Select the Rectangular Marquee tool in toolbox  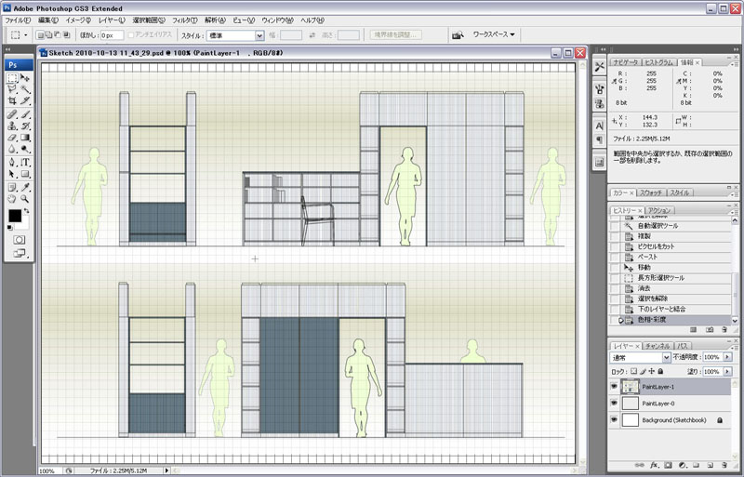[x=13, y=78]
